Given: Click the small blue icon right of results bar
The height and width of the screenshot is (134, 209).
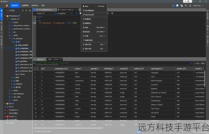Looking at the screenshot, I should 191,63.
